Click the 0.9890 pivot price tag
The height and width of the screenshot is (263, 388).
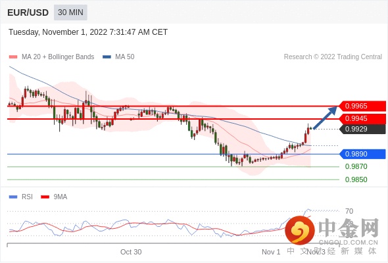362,154
